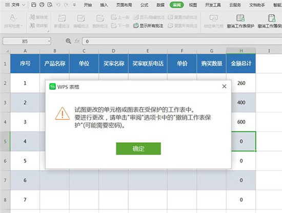Select row 8 header
Viewport: 282px width, 213px height.
click(5, 200)
